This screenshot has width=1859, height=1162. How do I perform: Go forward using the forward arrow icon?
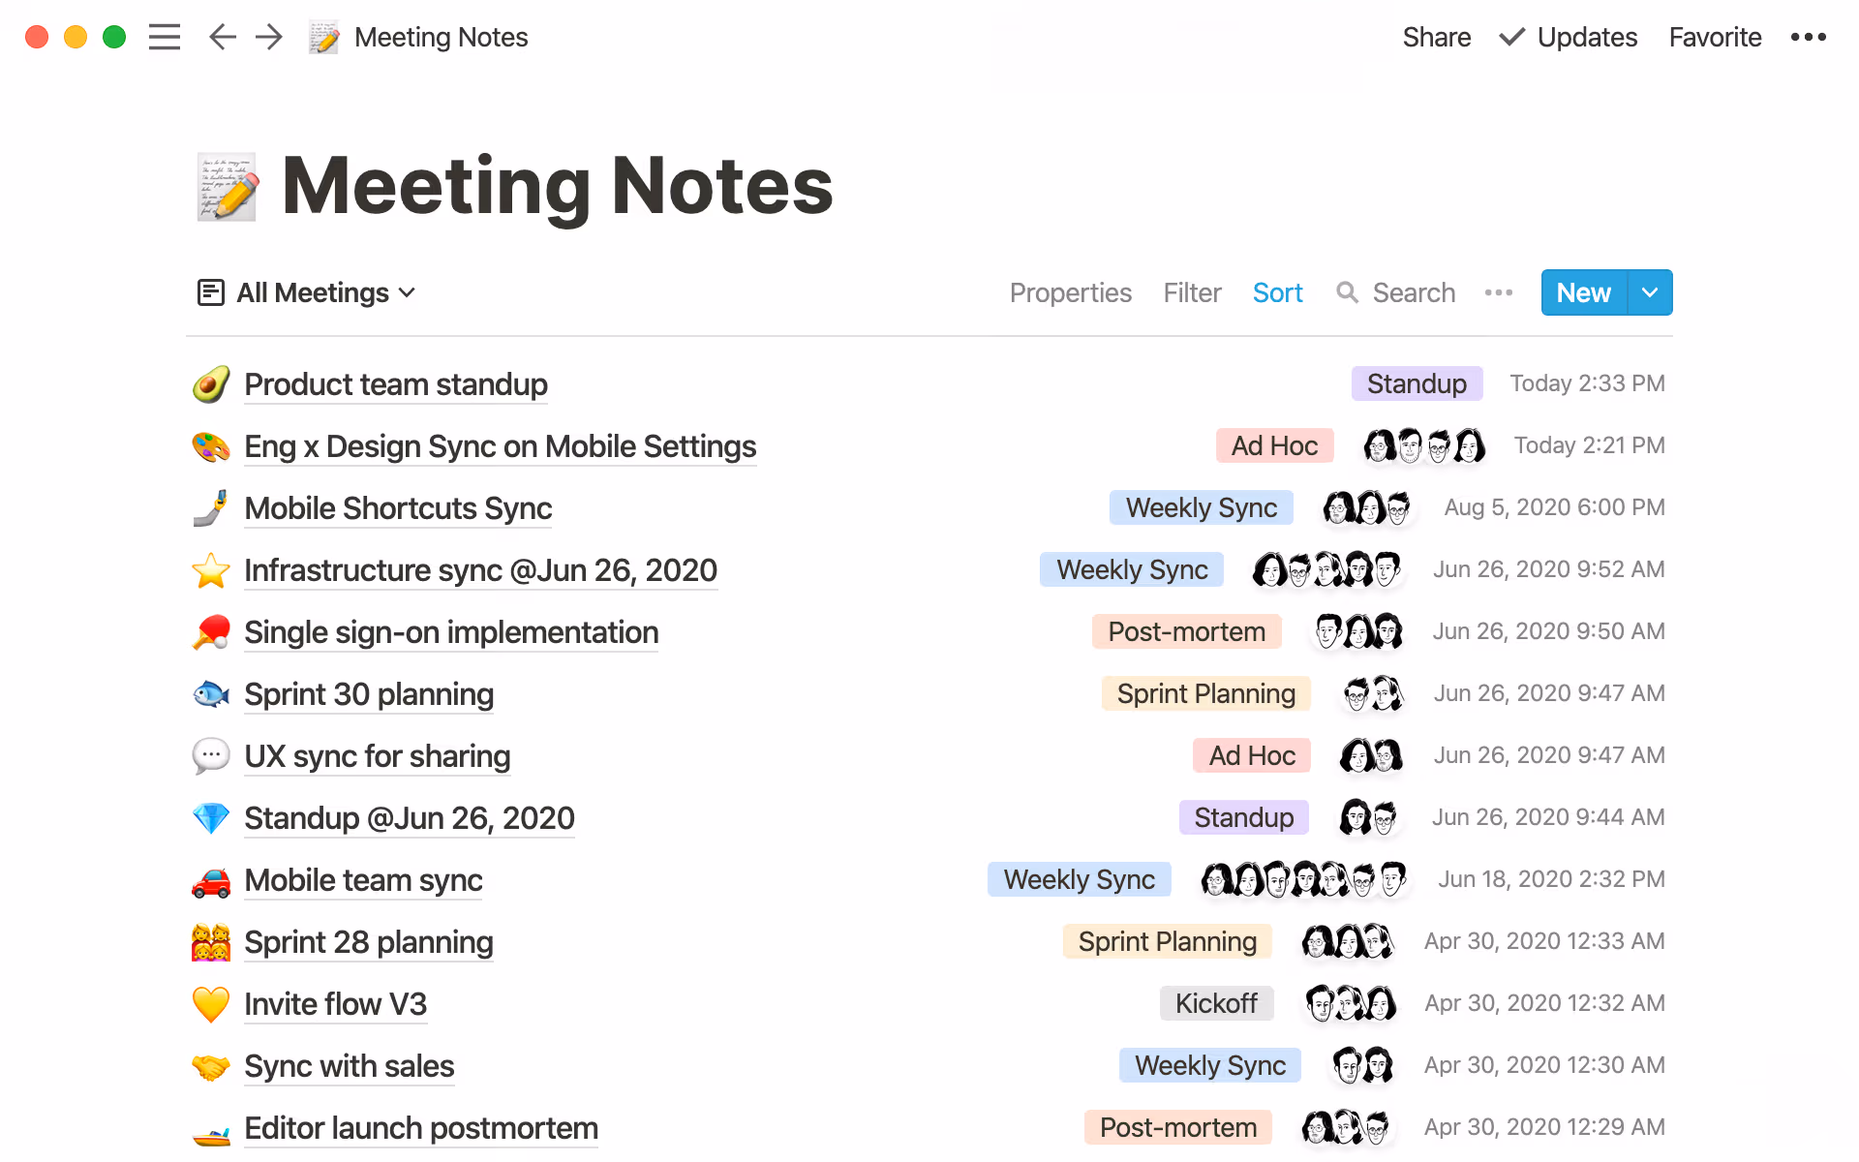[268, 37]
